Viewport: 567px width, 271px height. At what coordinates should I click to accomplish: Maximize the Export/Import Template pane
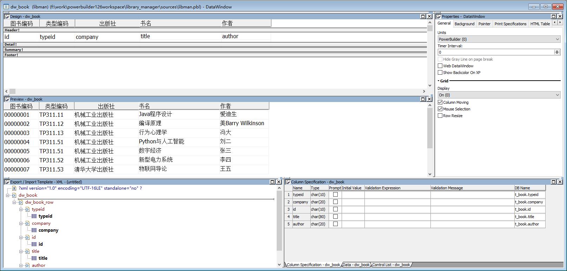point(272,182)
